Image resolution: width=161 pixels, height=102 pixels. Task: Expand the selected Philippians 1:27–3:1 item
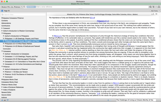[3, 41]
